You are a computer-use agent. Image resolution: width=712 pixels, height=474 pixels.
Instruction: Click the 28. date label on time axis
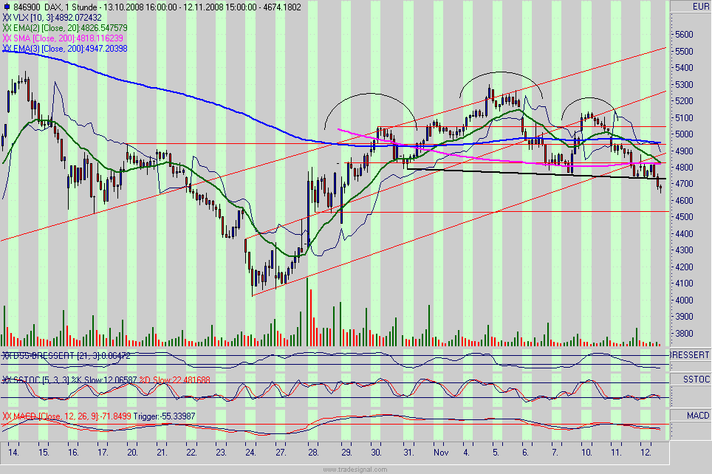point(313,452)
